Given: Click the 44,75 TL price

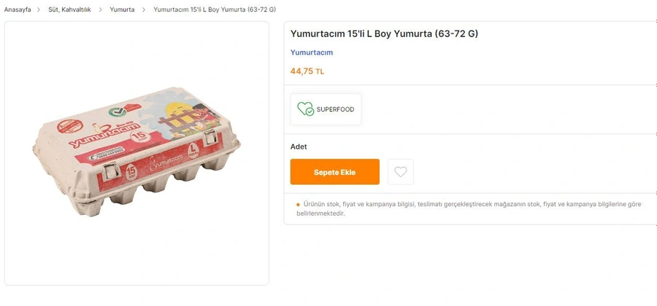Looking at the screenshot, I should [x=307, y=71].
